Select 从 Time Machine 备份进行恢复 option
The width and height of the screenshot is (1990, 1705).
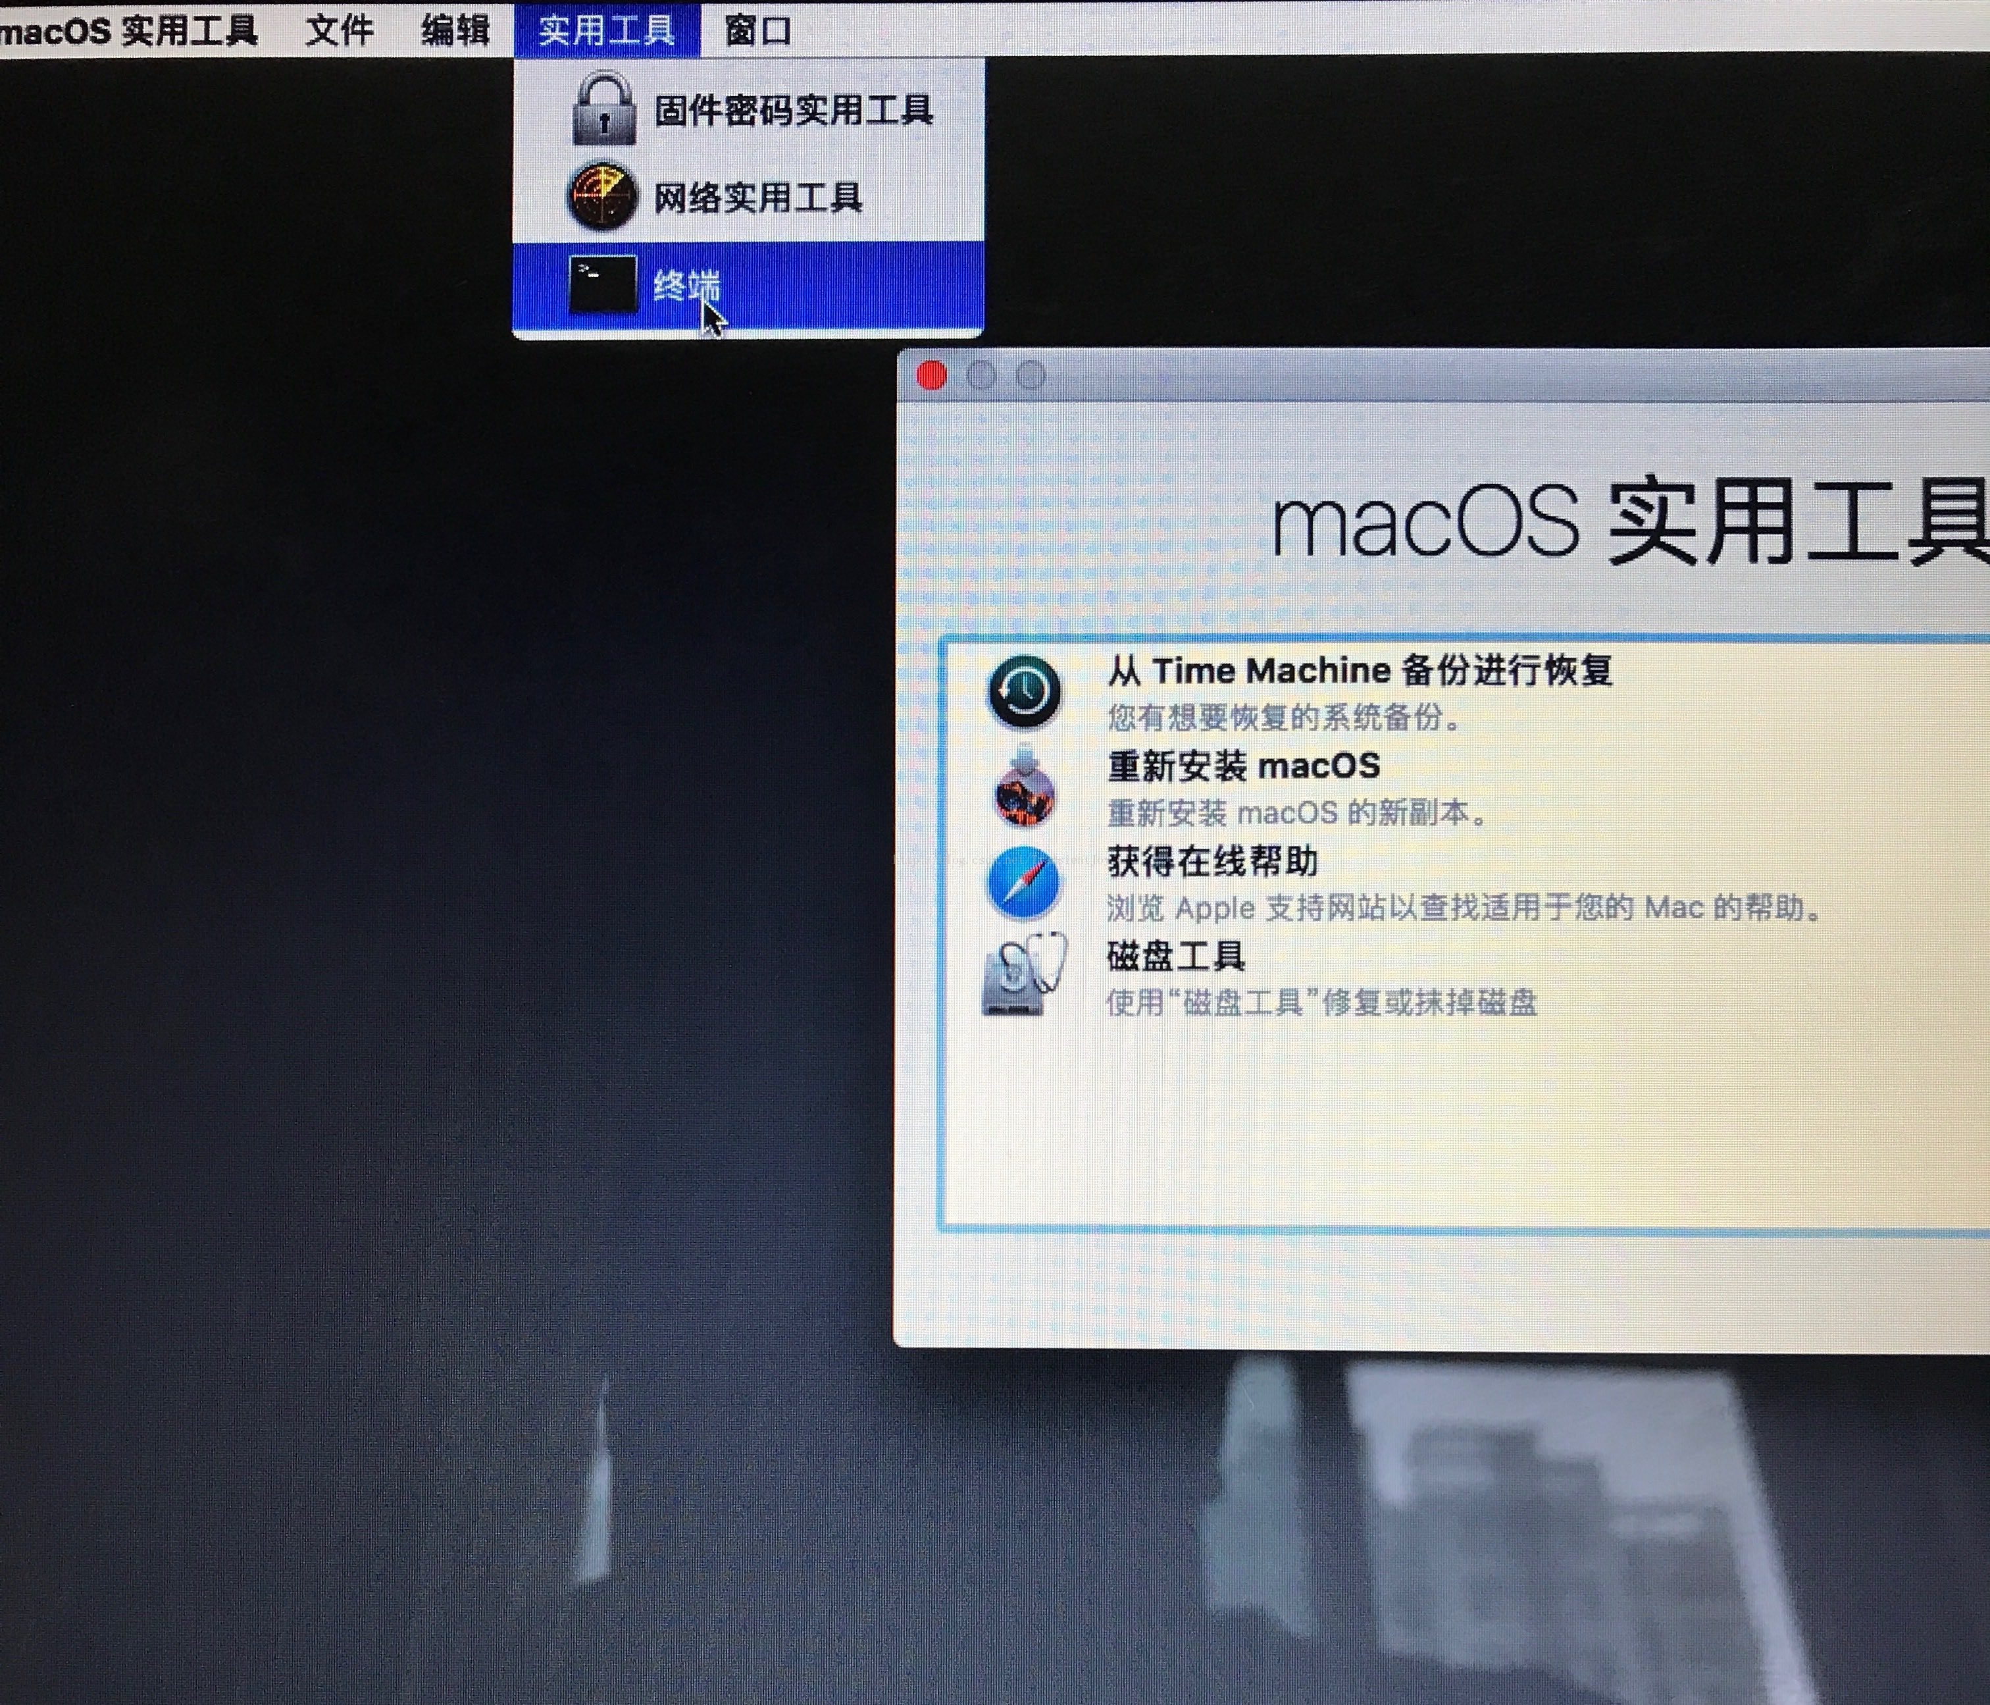1360,670
